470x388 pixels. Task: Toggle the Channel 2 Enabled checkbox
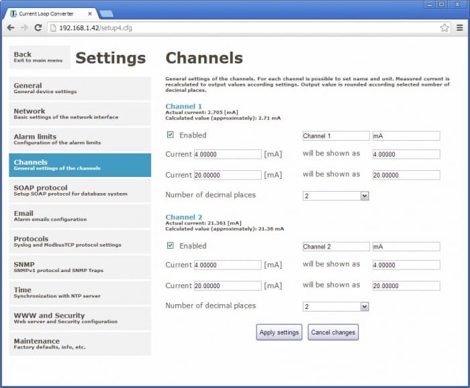[171, 246]
